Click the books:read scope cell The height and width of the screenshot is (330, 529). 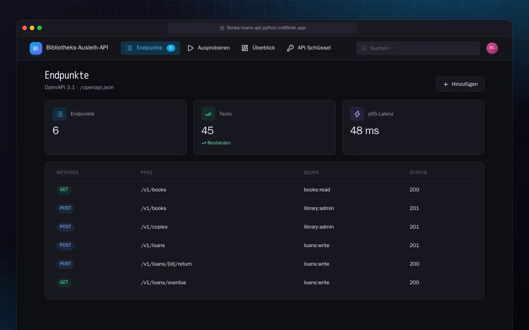(317, 190)
